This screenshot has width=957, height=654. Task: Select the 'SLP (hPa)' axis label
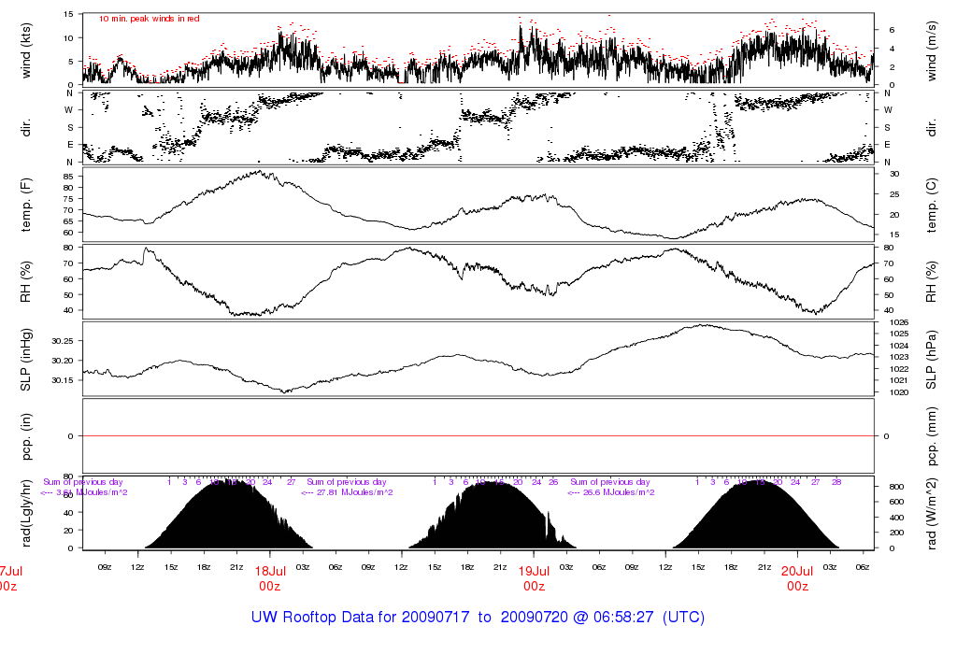click(x=931, y=360)
